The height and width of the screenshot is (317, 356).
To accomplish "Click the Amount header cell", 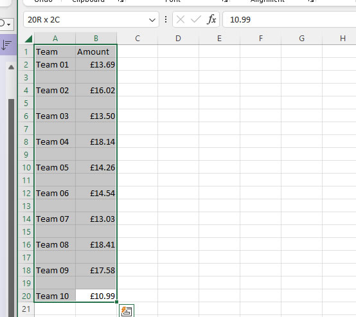I will [x=96, y=52].
